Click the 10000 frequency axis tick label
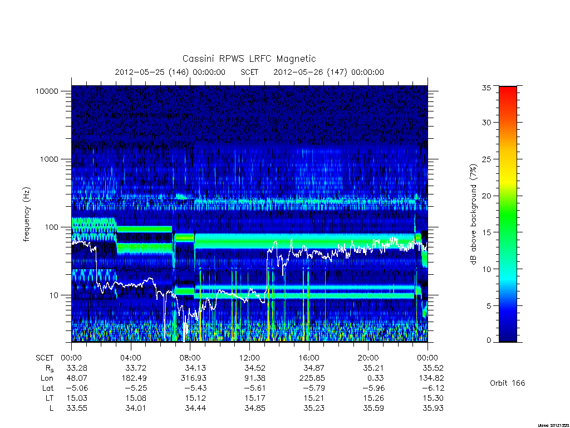Image resolution: width=570 pixels, height=428 pixels. tap(47, 91)
